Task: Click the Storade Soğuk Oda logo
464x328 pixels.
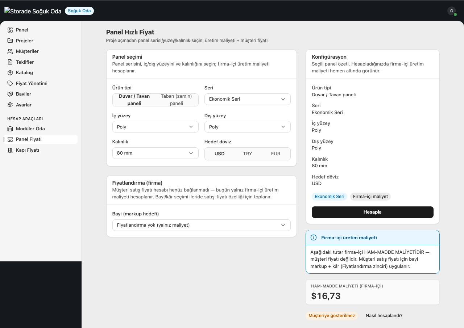Action: pos(33,11)
